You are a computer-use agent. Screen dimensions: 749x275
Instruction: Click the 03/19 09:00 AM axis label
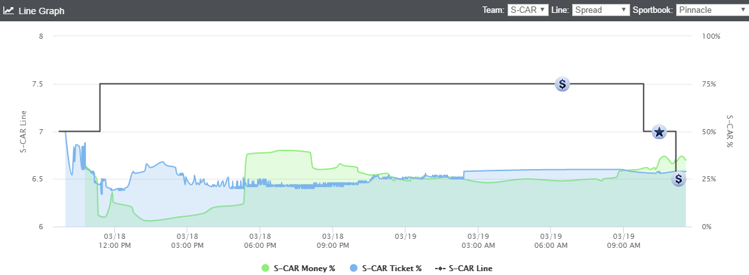[x=623, y=241]
